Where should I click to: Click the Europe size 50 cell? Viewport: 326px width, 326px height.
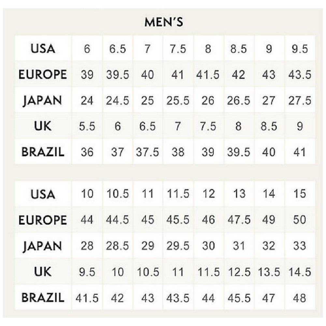300,220
